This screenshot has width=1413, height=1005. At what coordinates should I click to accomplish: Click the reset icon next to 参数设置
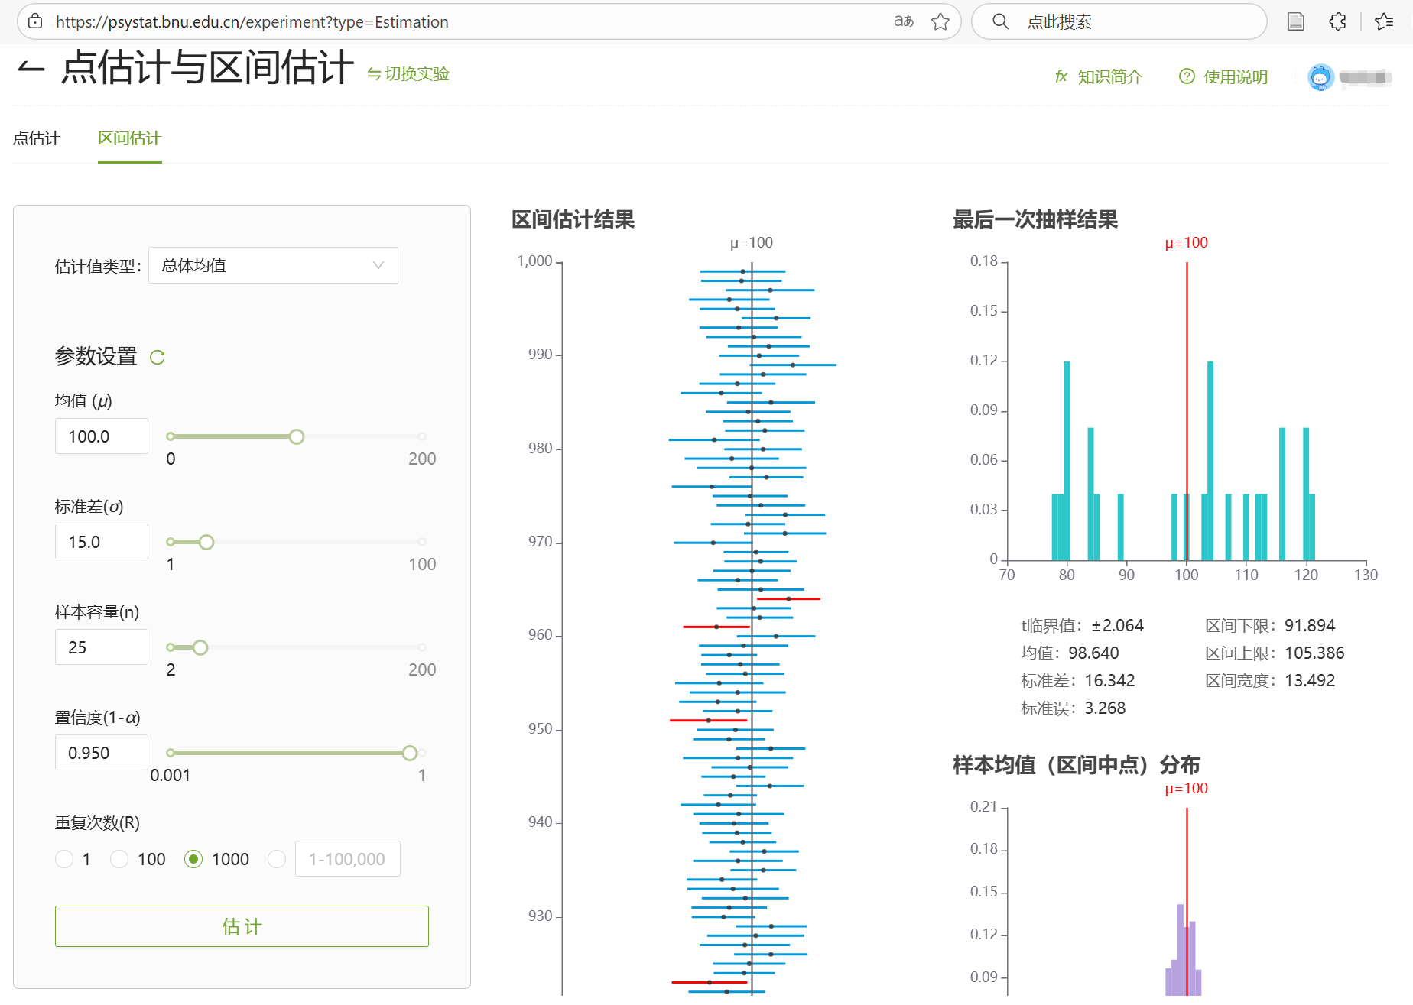pos(158,358)
